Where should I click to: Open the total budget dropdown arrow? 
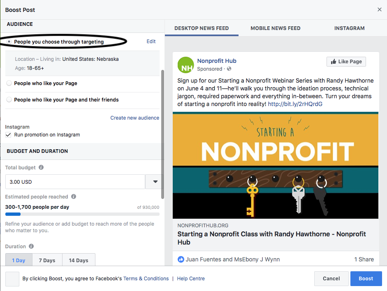155,182
